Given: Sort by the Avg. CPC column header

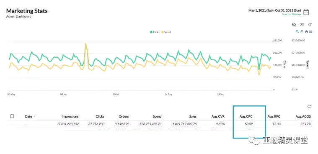Looking at the screenshot, I should [x=246, y=116].
